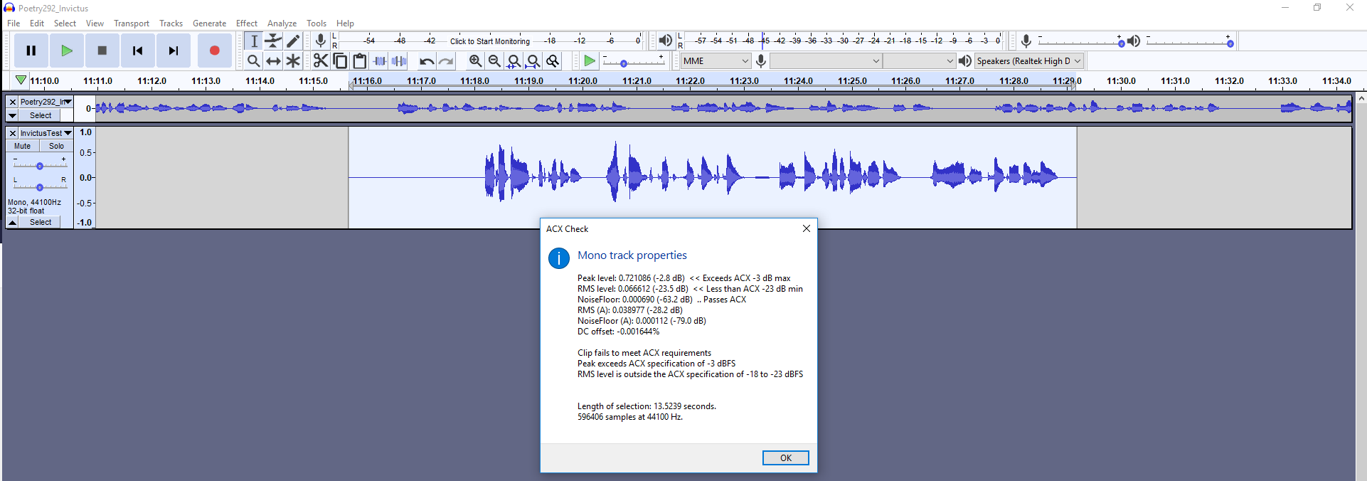Screen dimensions: 1367x481
Task: Select the Selection (I-beam) tool
Action: (254, 41)
